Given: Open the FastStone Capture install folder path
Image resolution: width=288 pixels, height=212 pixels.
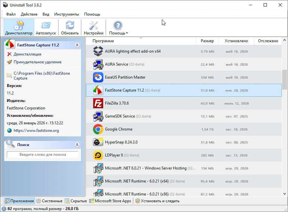Looking at the screenshot, I should click(42, 76).
